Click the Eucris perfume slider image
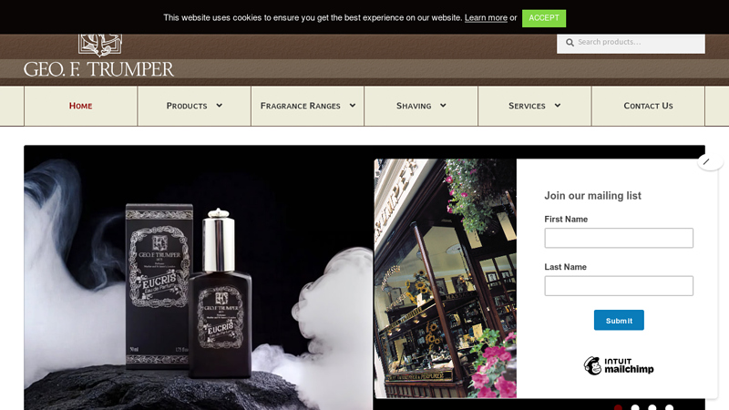The height and width of the screenshot is (410, 729). pos(198,278)
